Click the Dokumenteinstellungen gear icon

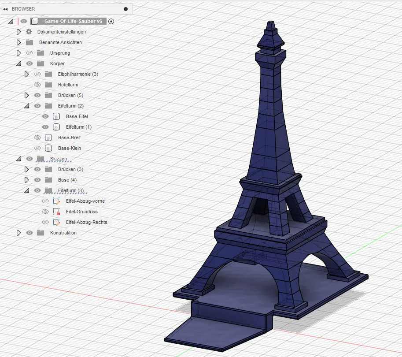click(x=29, y=32)
